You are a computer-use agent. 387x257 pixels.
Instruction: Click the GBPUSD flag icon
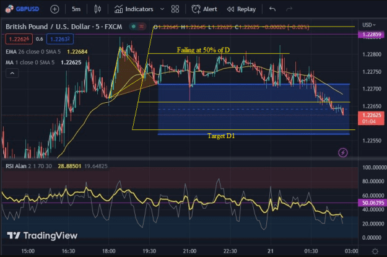pyautogui.click(x=9, y=9)
